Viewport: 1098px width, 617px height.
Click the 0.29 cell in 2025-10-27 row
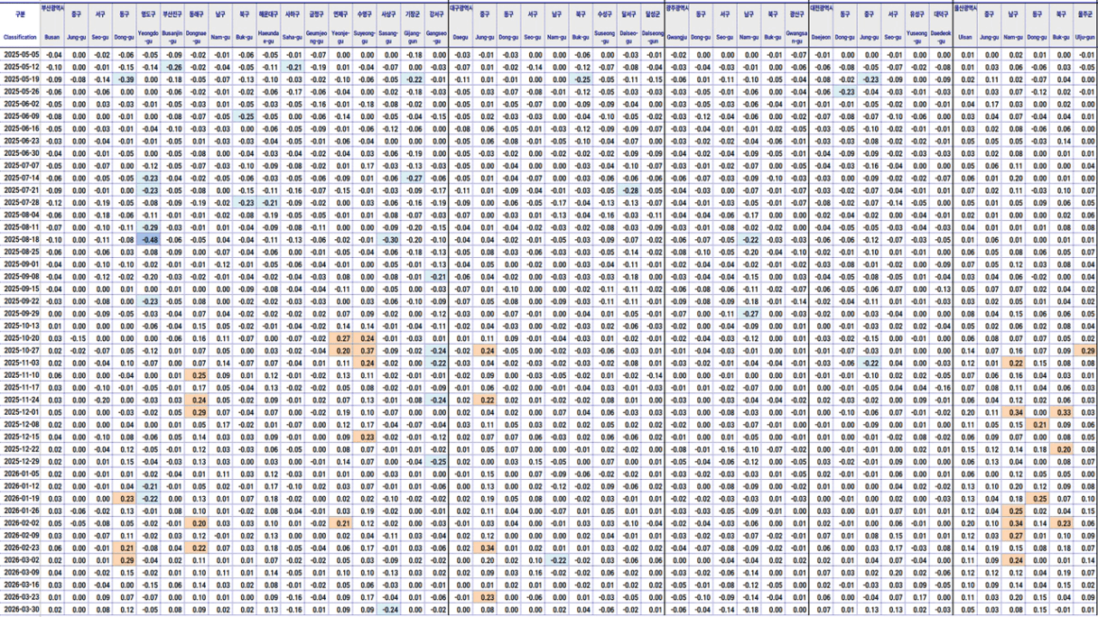[x=1084, y=350]
